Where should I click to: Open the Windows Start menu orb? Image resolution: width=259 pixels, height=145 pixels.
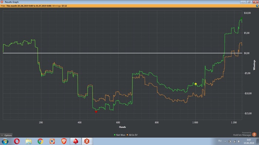pyautogui.click(x=5, y=141)
